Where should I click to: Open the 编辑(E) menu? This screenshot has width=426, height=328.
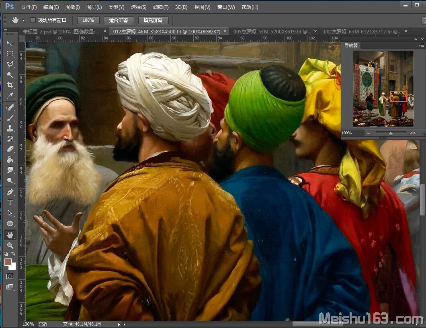click(x=51, y=7)
